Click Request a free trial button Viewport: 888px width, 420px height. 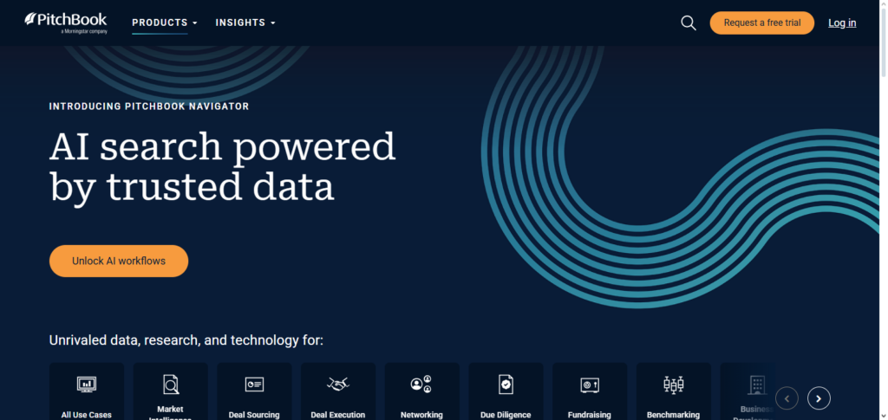pos(761,23)
